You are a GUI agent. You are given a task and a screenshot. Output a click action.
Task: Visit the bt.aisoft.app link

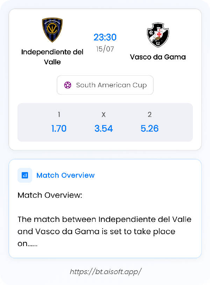point(105,271)
